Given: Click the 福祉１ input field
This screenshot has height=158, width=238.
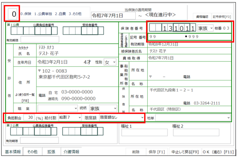Looking at the screenshot, I should tap(144, 132).
